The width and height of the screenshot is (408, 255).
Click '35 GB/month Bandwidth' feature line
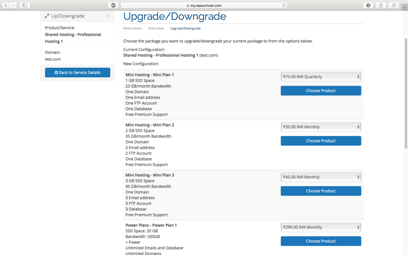point(148,136)
